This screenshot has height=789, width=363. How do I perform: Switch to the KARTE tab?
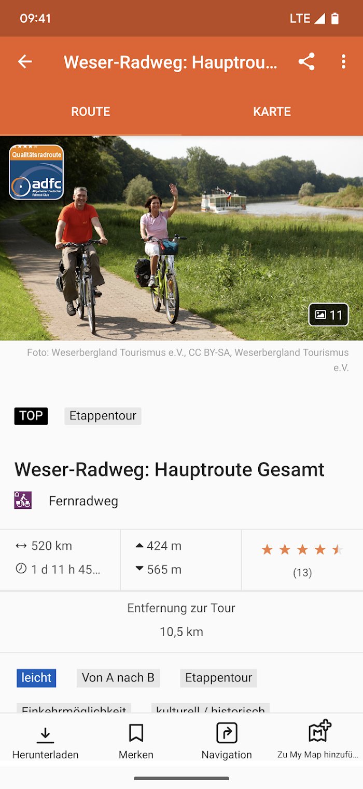tap(272, 112)
